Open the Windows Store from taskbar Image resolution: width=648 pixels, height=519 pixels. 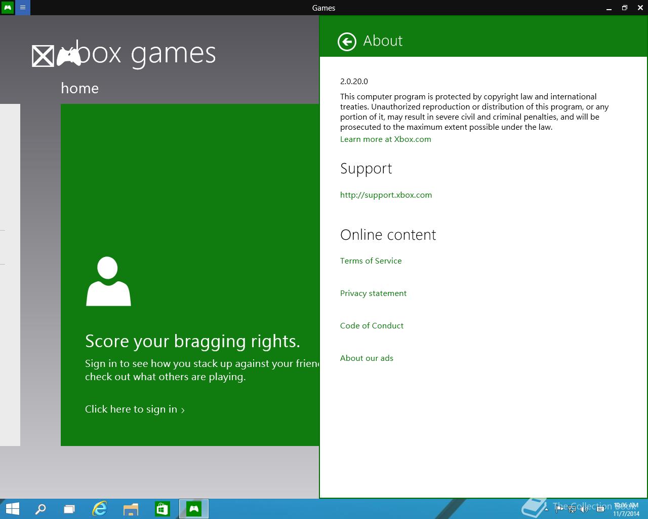162,509
